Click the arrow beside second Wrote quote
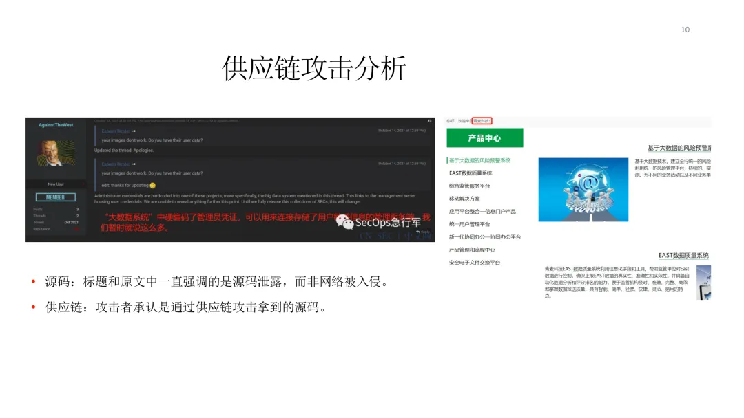Screen dimensions: 744x418 click(x=134, y=164)
